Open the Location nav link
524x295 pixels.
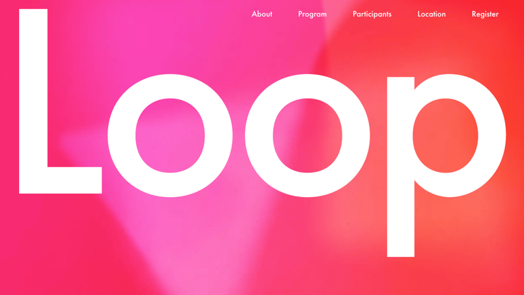click(x=431, y=14)
